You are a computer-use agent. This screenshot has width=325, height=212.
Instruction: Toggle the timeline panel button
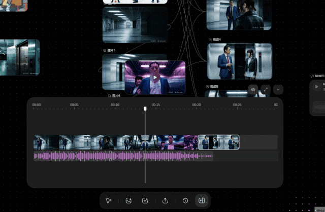tap(202, 200)
